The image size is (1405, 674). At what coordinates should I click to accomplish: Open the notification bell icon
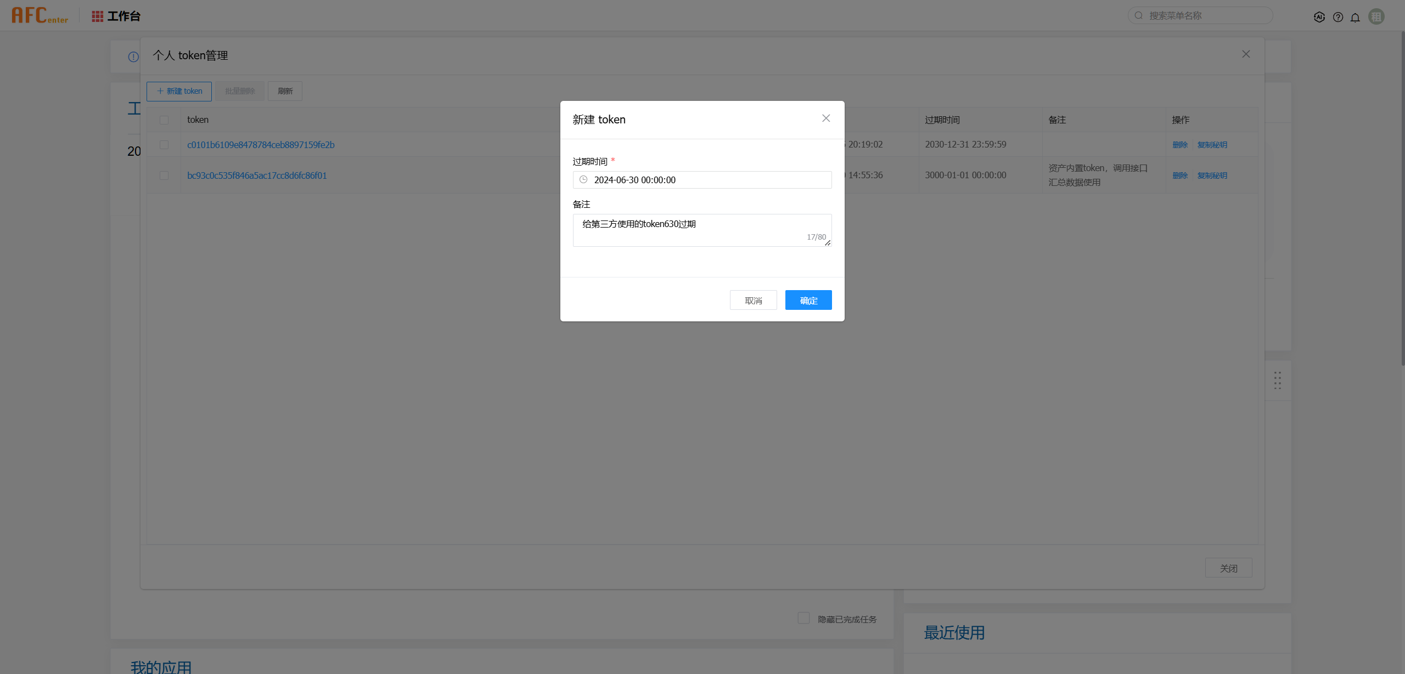(1356, 17)
